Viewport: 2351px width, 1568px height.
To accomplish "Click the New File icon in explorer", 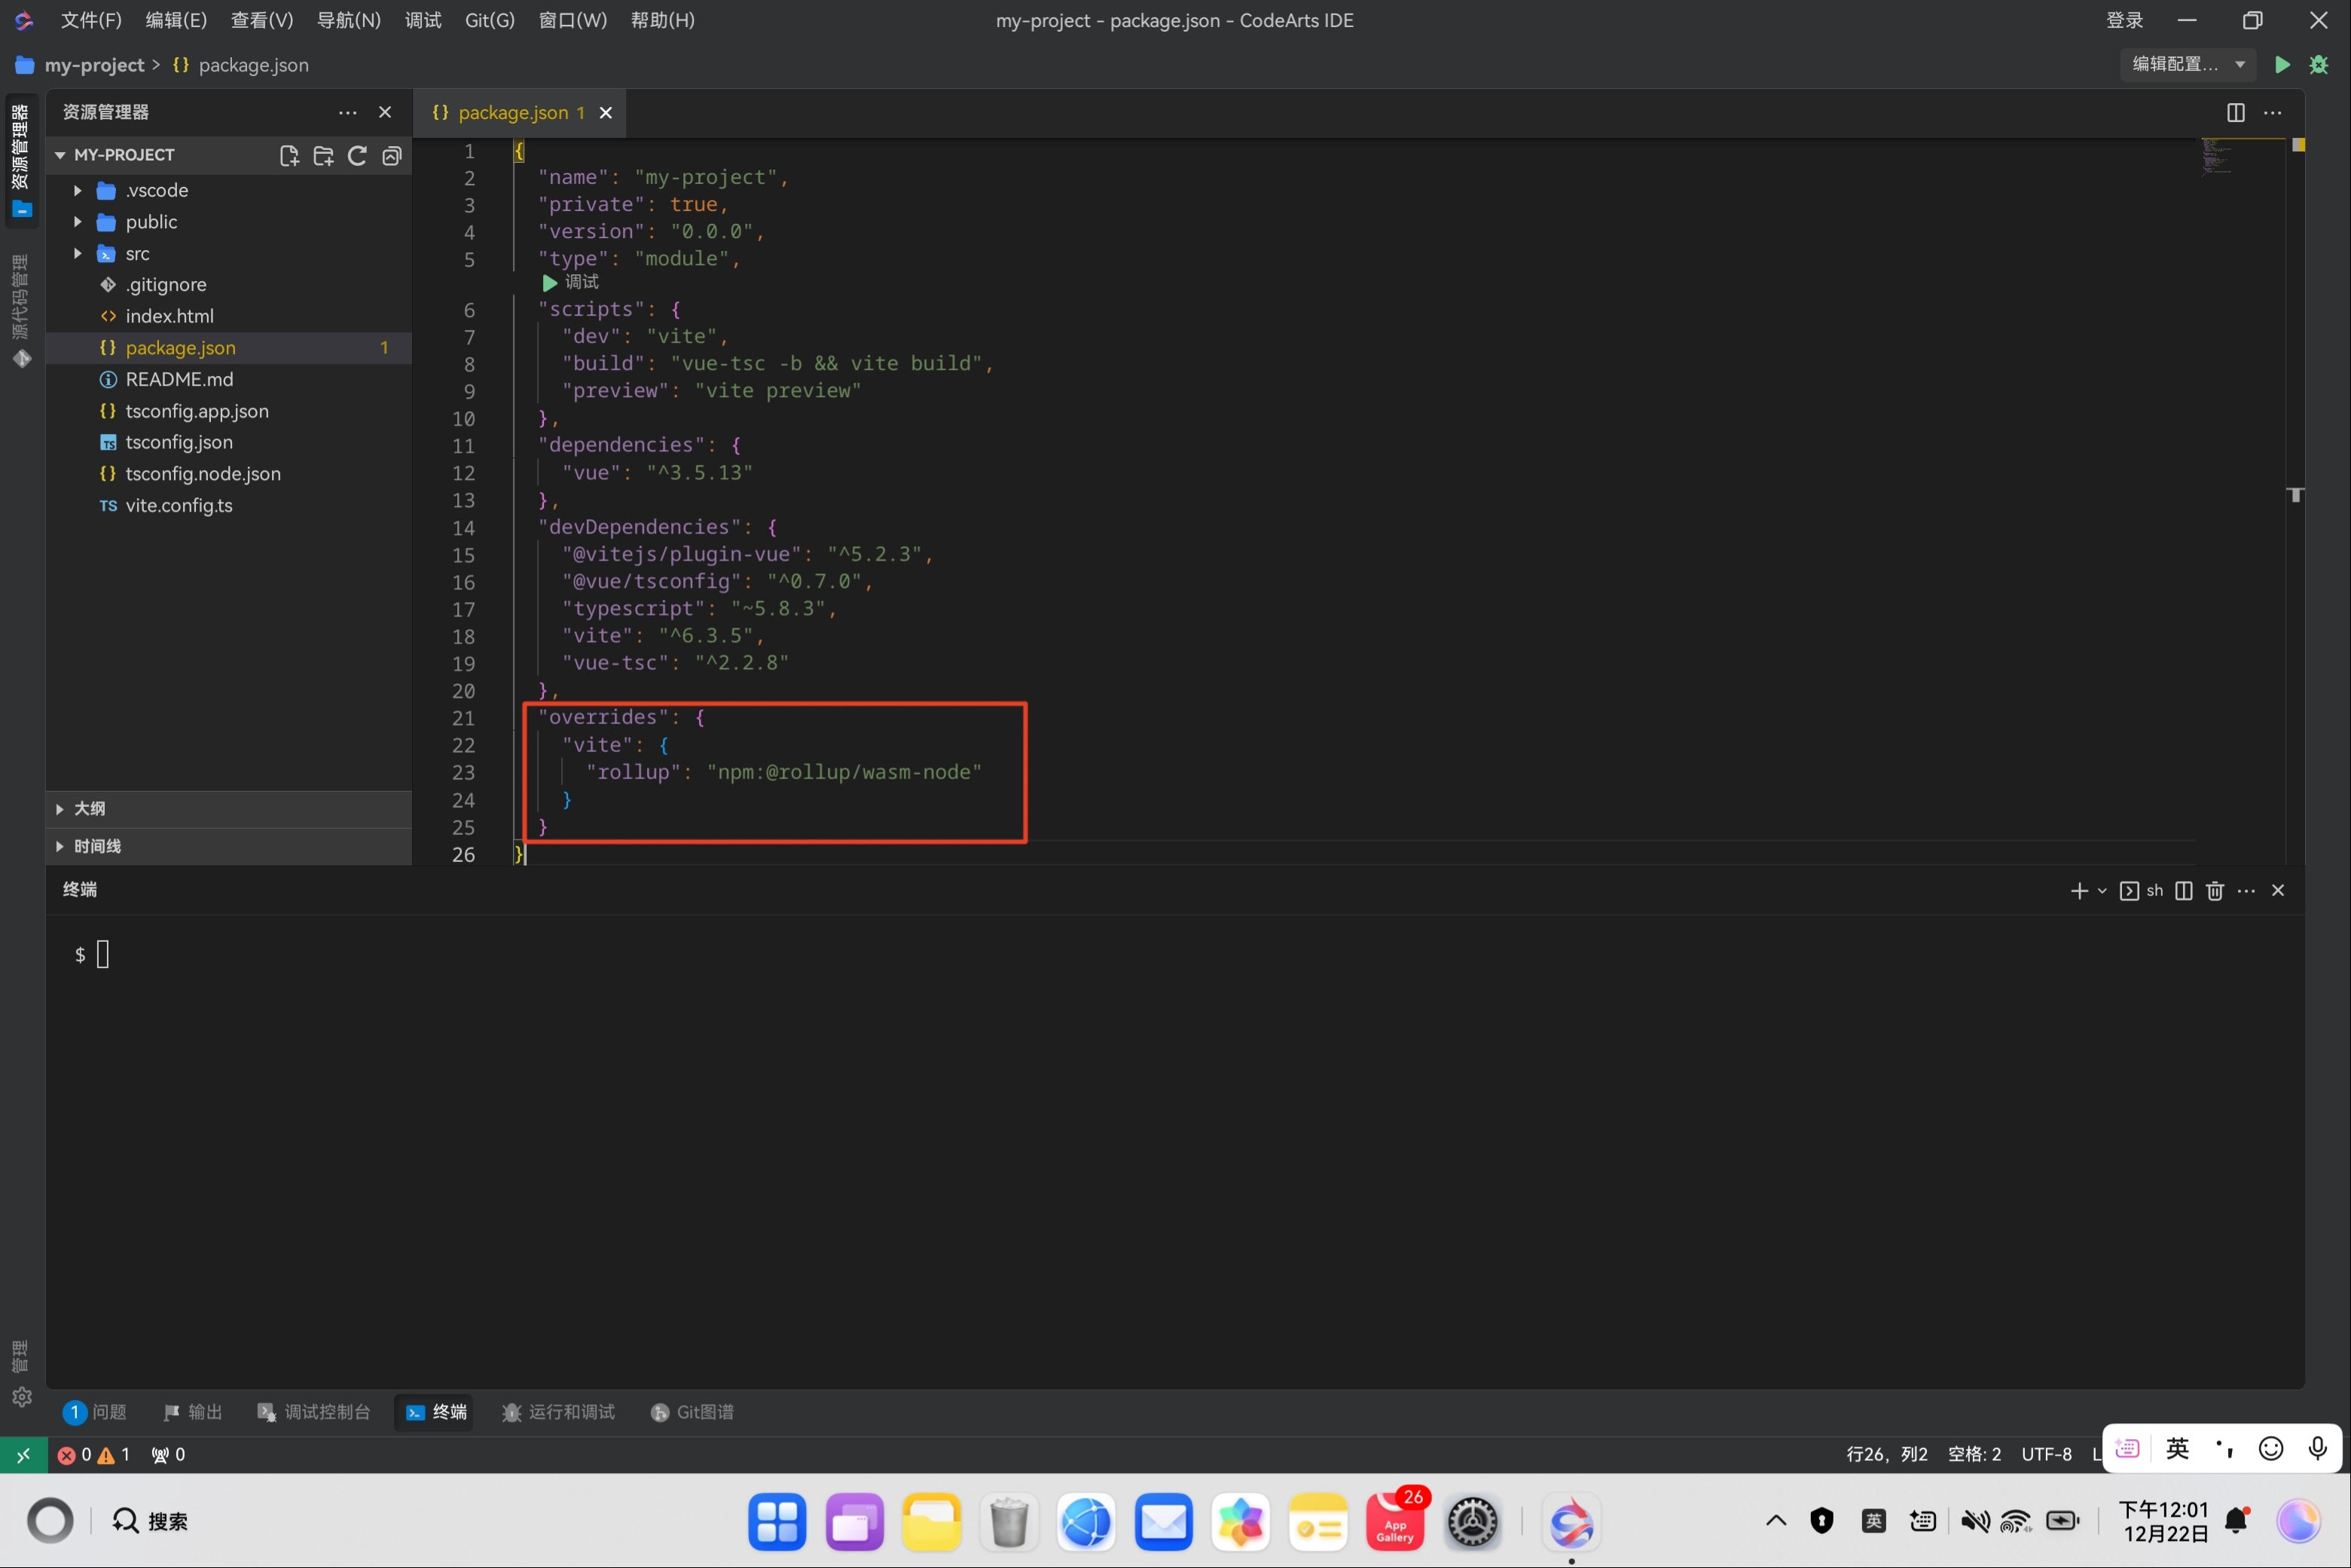I will click(289, 155).
